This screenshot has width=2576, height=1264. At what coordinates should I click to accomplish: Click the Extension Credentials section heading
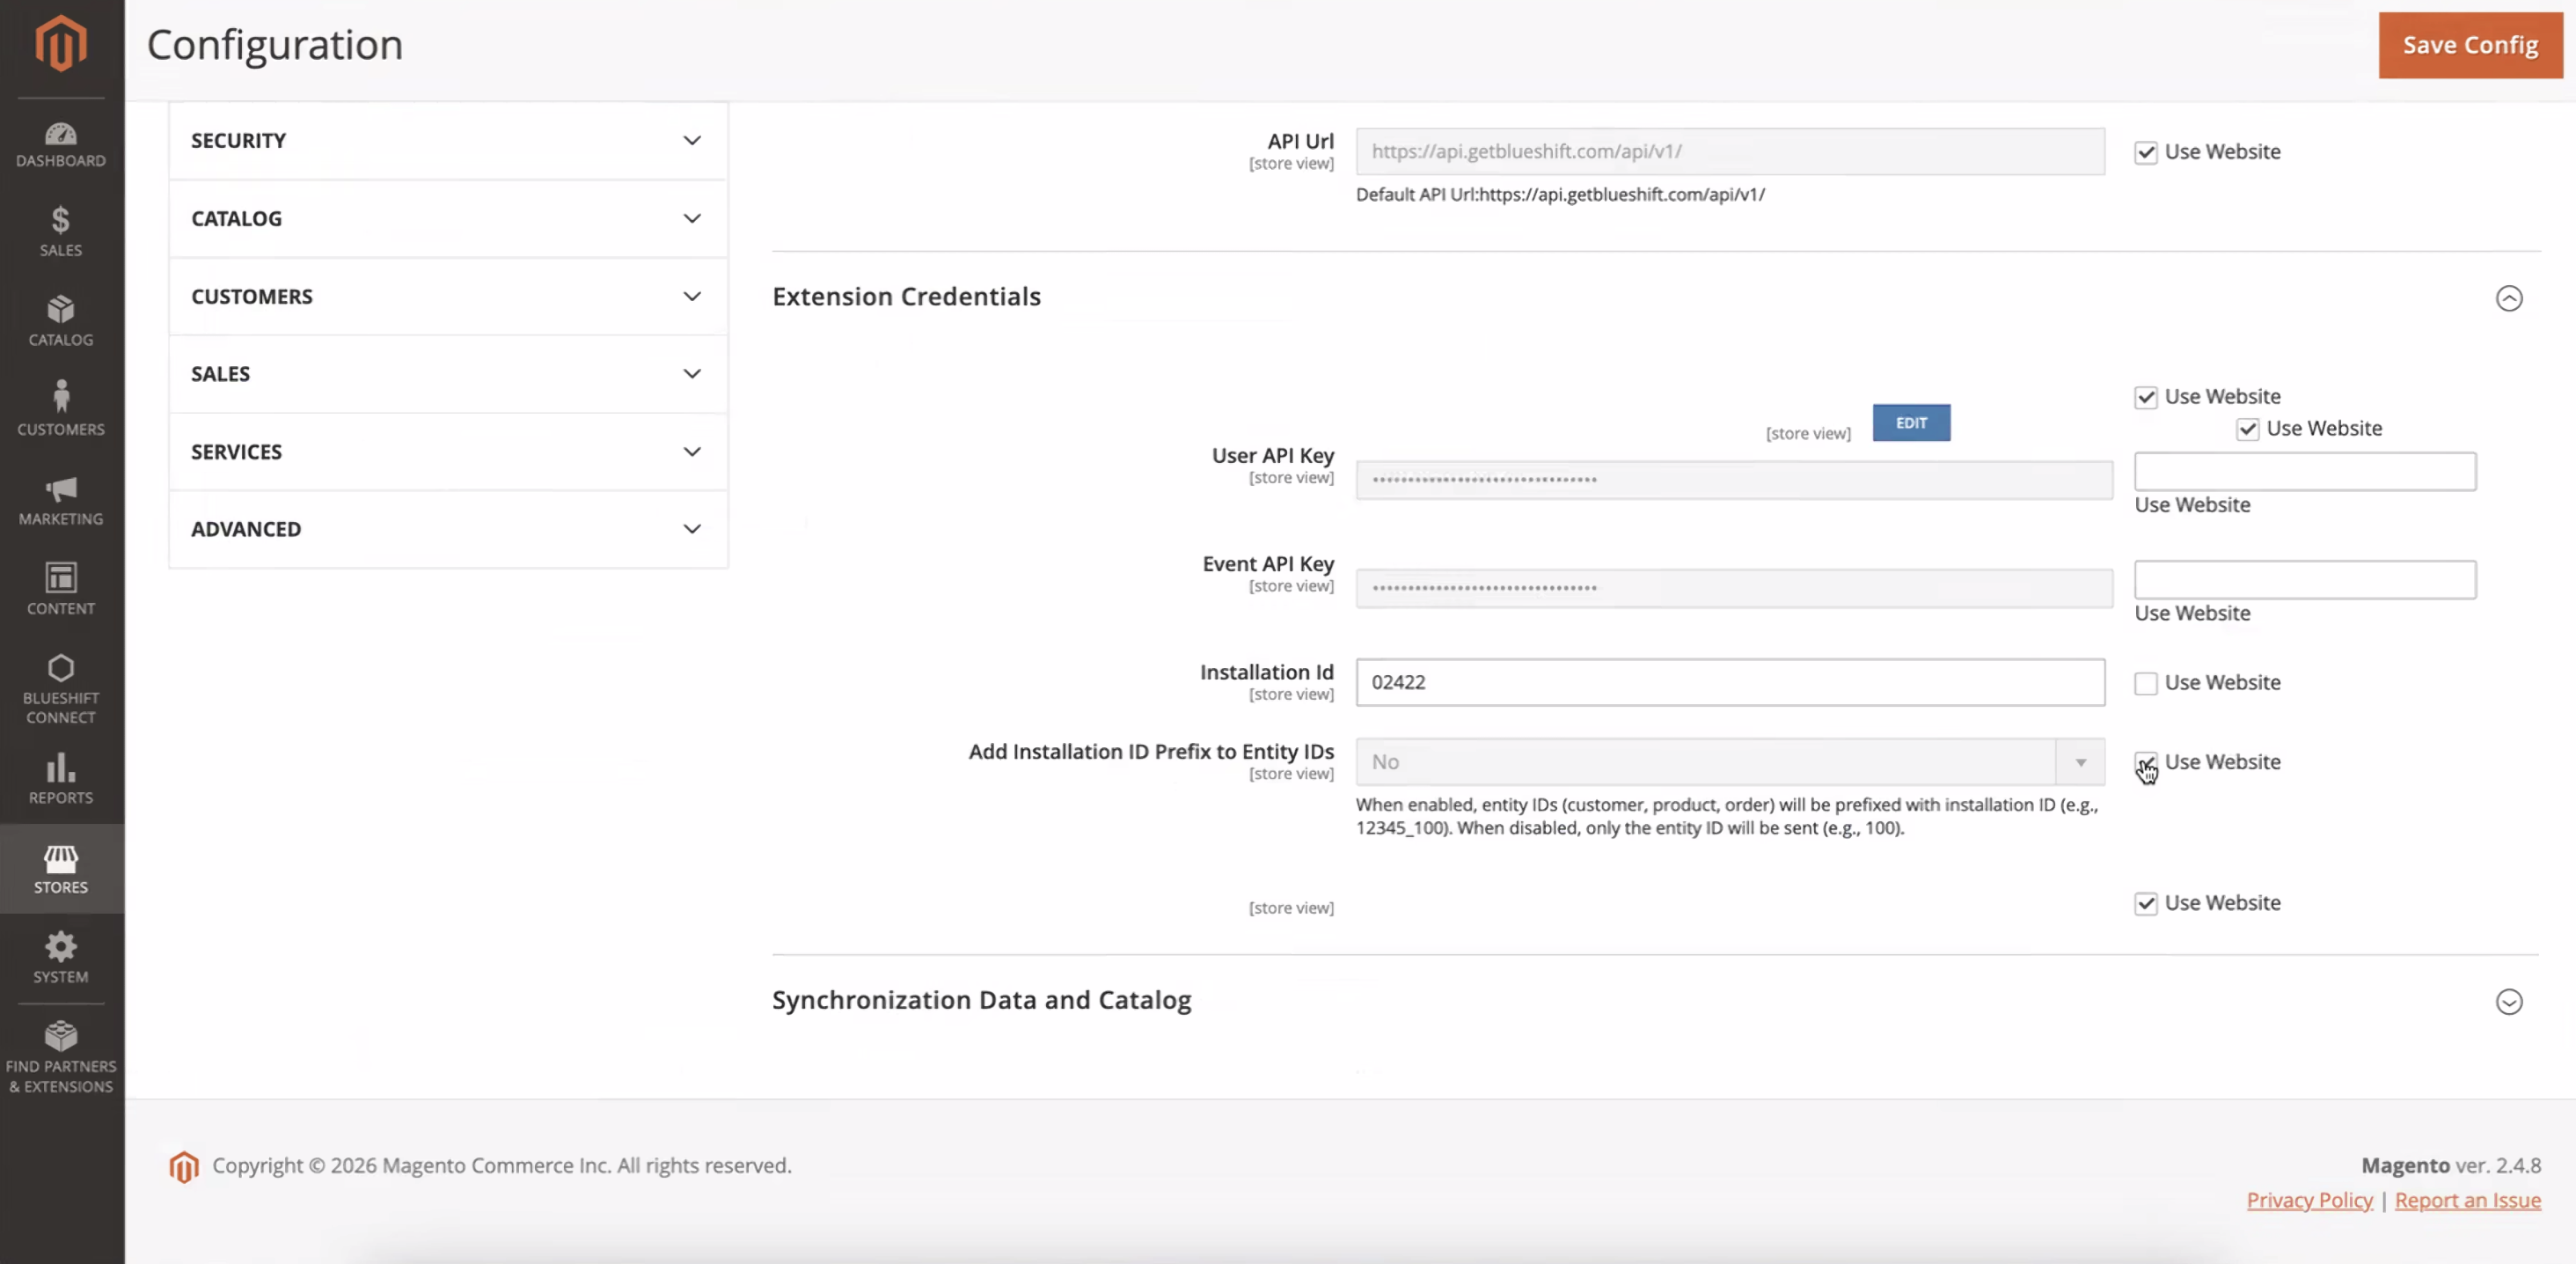pyautogui.click(x=906, y=297)
